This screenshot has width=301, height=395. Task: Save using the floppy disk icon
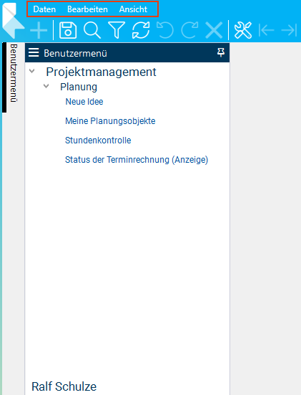pos(68,30)
